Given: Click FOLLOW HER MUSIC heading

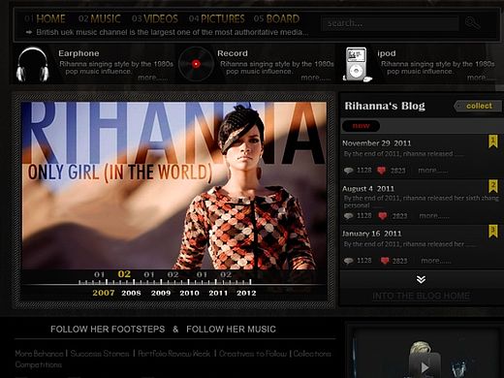Looking at the screenshot, I should tap(231, 330).
